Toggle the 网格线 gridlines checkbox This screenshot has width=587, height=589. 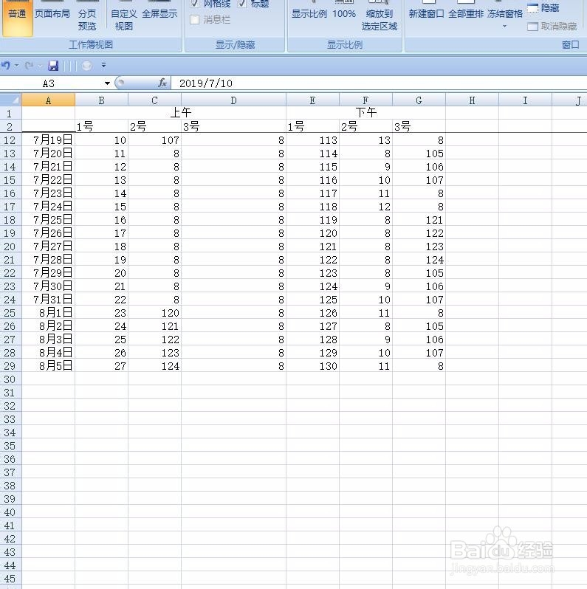(194, 4)
